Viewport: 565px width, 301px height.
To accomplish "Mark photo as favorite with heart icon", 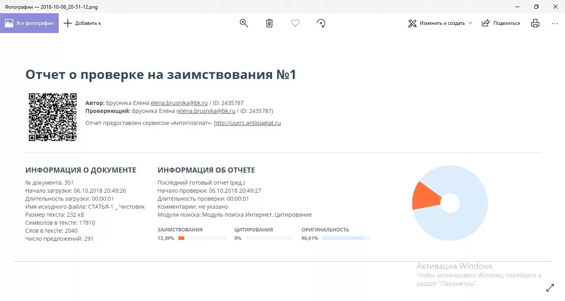I will [295, 23].
